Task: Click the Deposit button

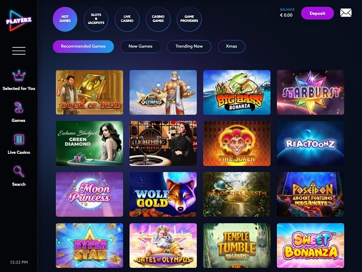Action: pos(317,13)
